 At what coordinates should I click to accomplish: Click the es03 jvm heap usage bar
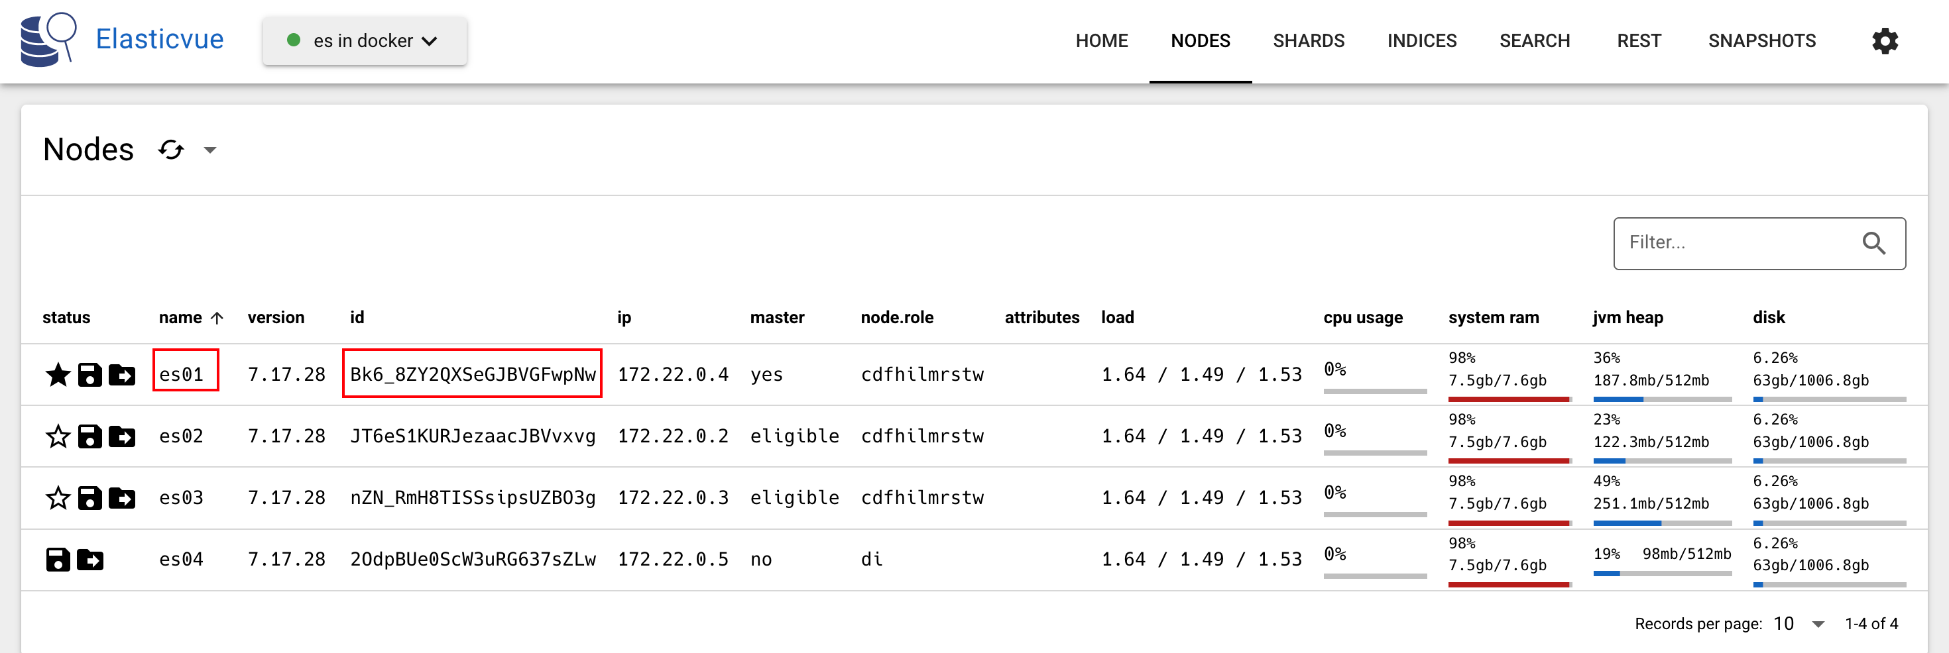(x=1662, y=523)
